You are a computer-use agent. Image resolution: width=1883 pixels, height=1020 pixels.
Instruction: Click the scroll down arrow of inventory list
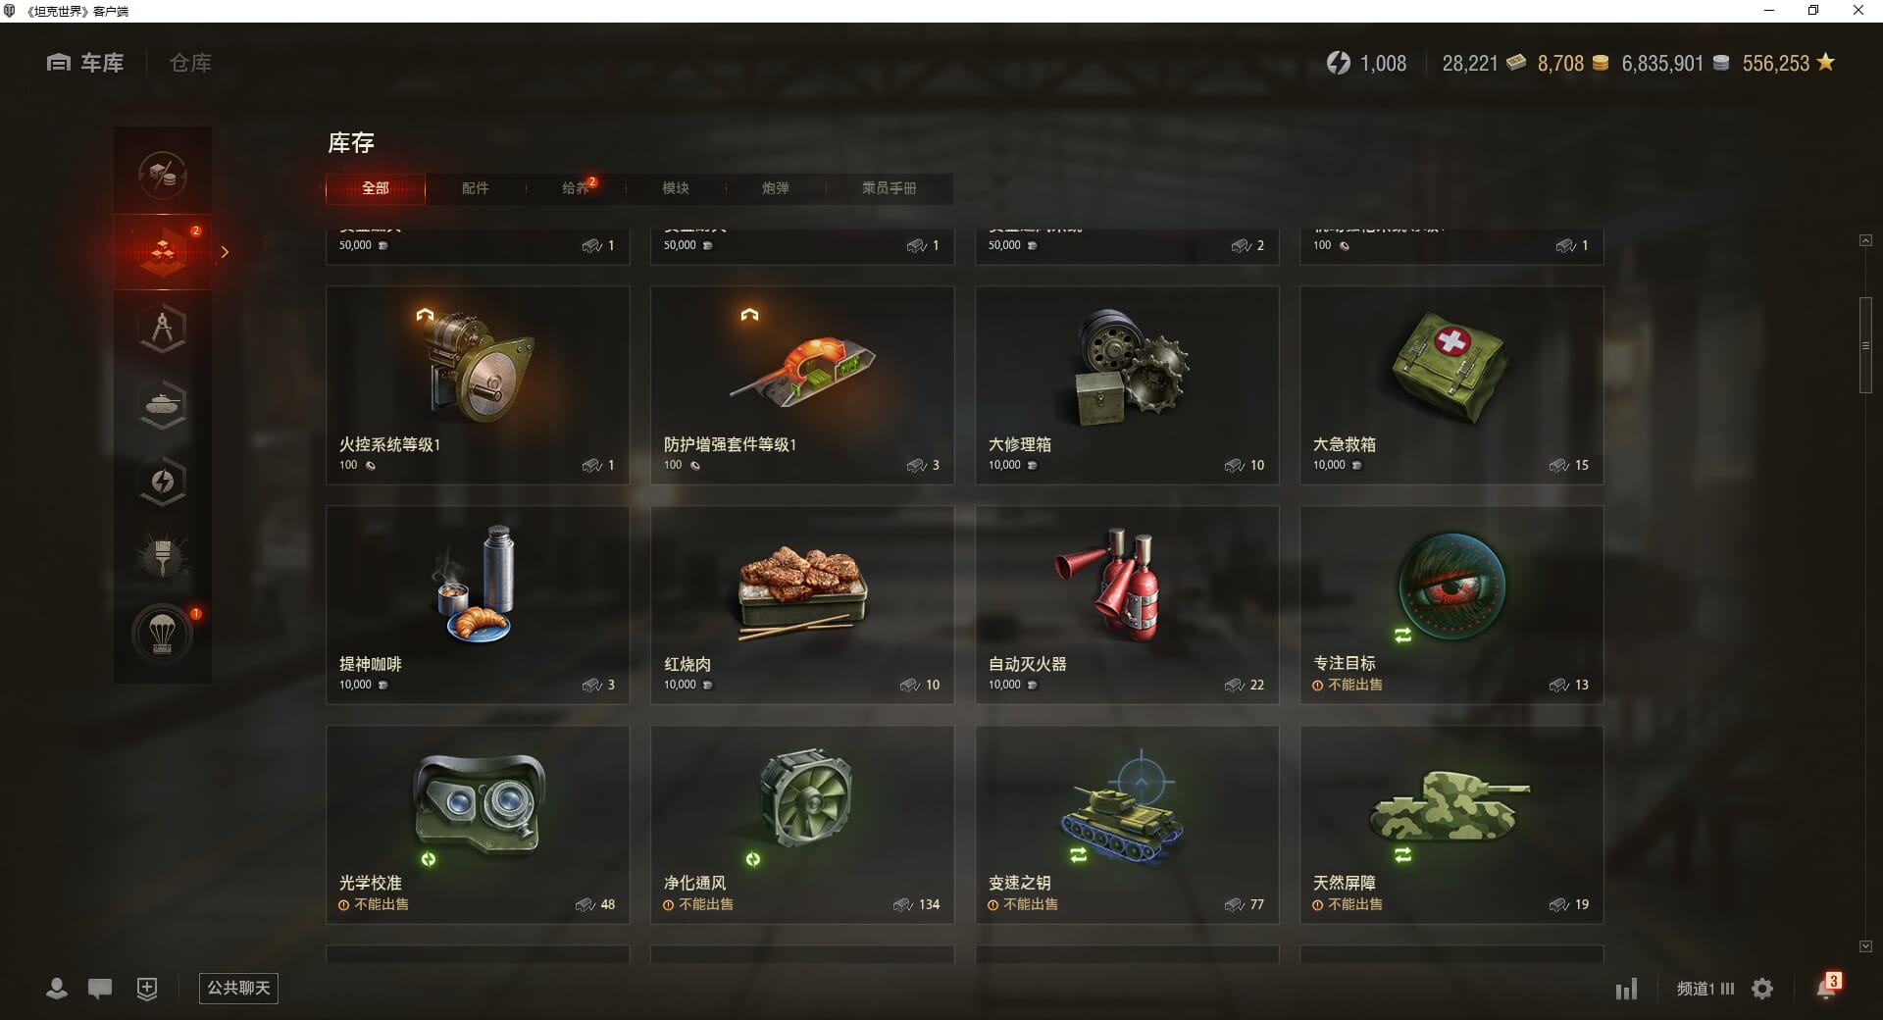(x=1865, y=946)
